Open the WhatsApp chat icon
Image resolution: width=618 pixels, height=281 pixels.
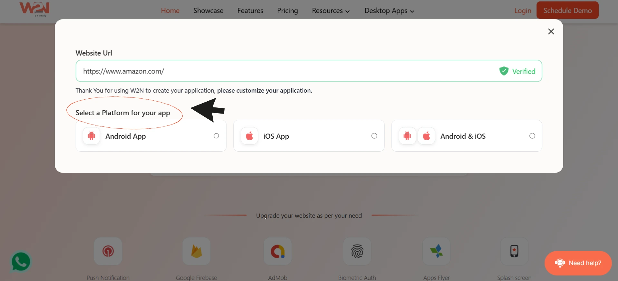pos(21,262)
